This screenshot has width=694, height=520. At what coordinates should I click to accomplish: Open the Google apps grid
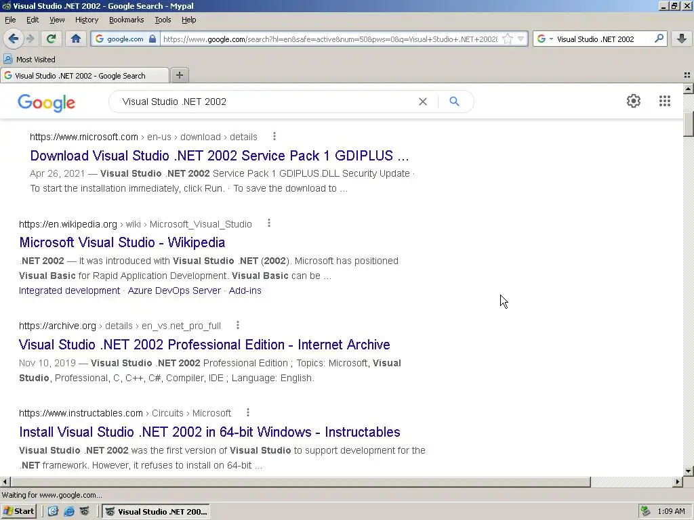[664, 101]
